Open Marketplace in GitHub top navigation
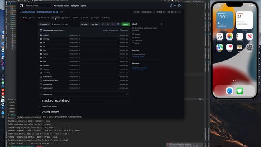 point(75,6)
